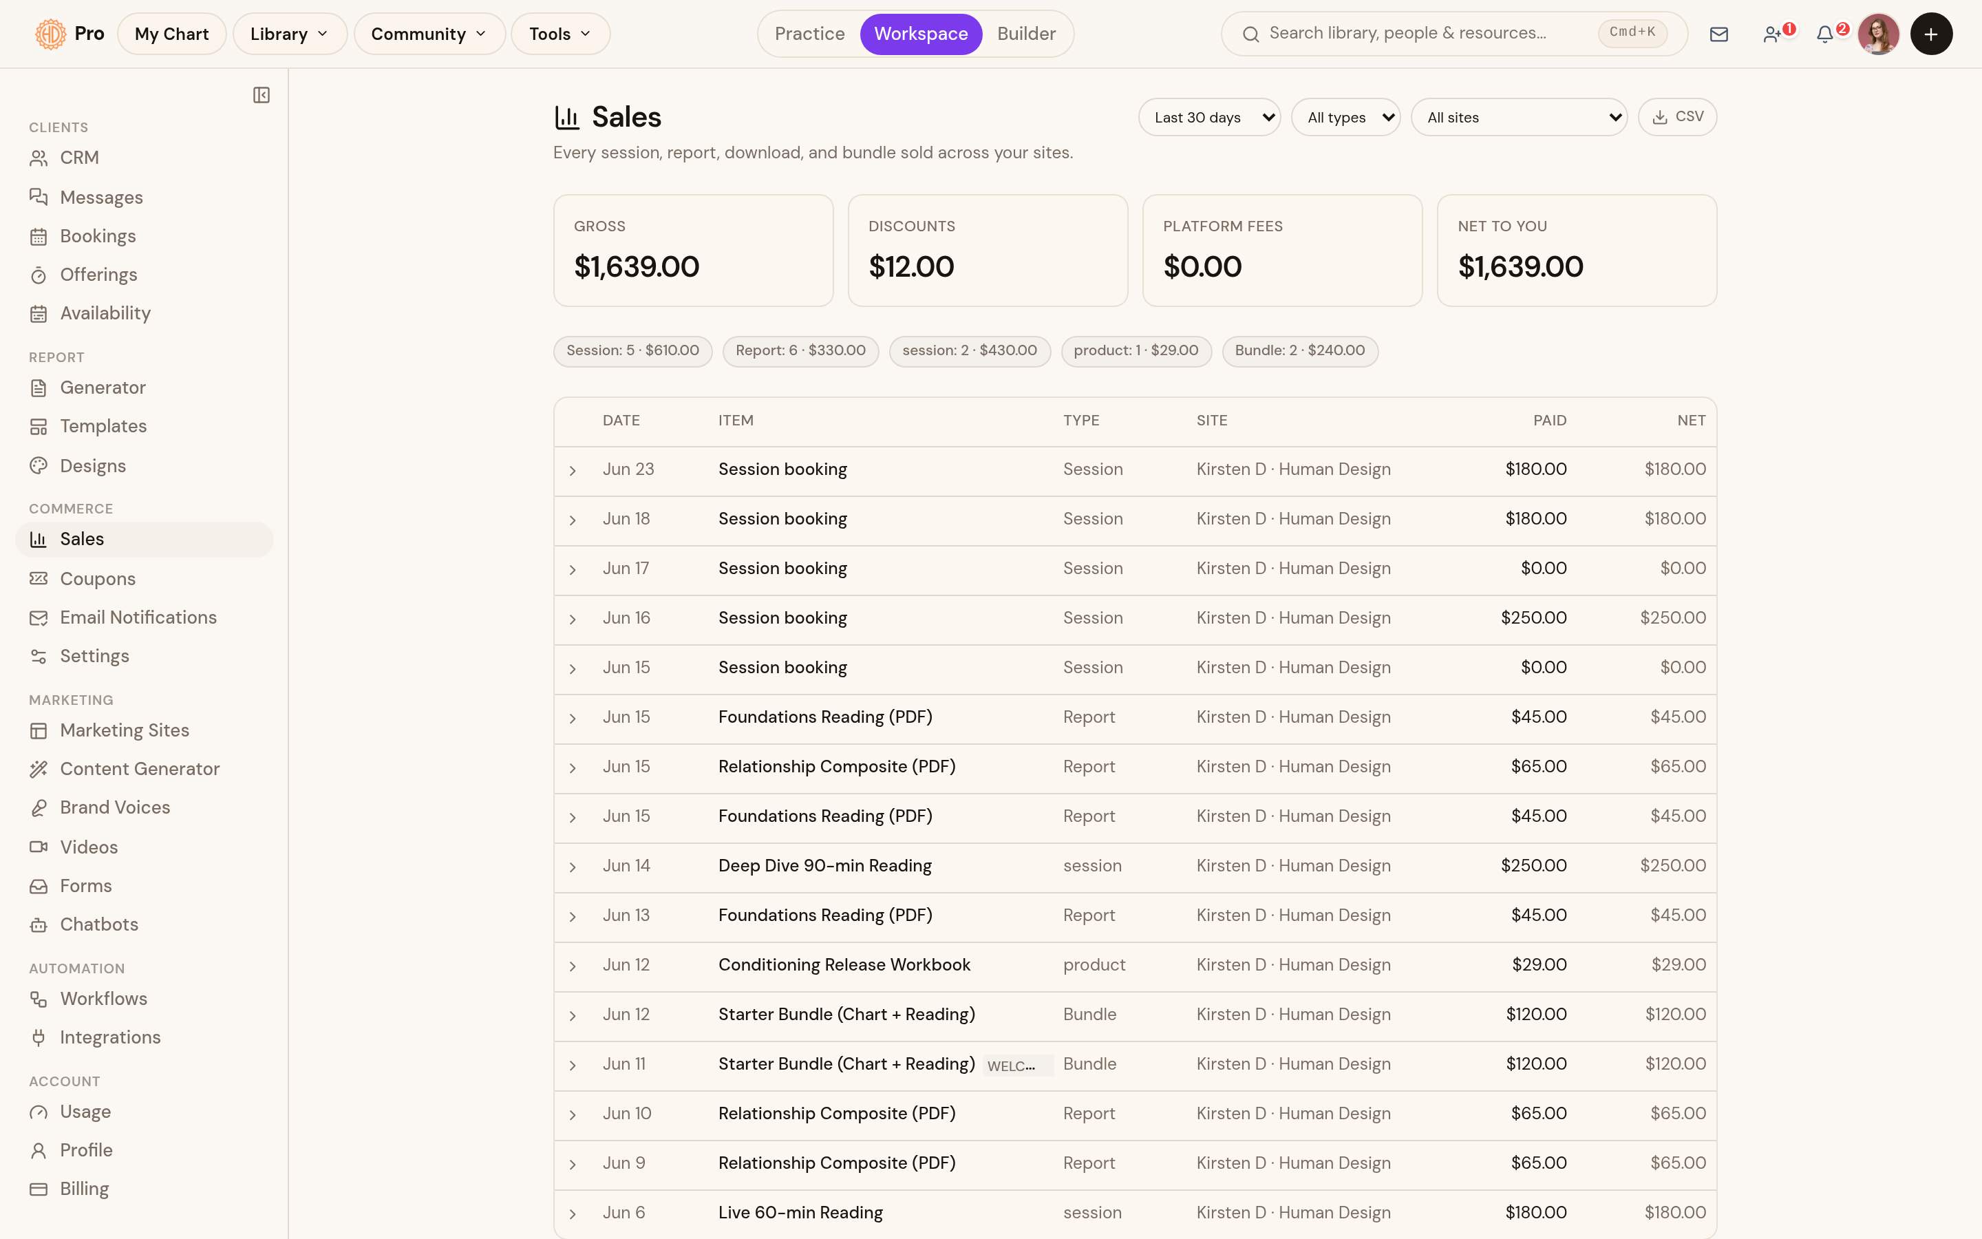The height and width of the screenshot is (1239, 1982).
Task: Open the All types filter dropdown
Action: tap(1345, 117)
